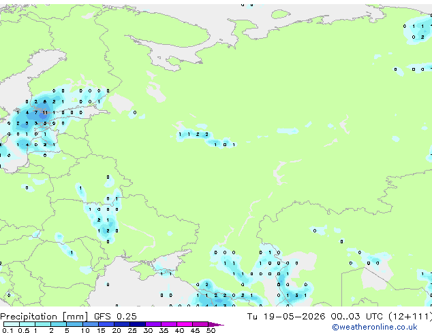Click the 35–40 mm violet legend swatch
The image size is (432, 333).
168,324
